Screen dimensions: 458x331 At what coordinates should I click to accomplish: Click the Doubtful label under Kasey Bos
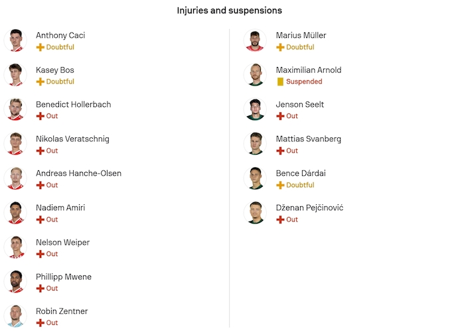(x=60, y=82)
